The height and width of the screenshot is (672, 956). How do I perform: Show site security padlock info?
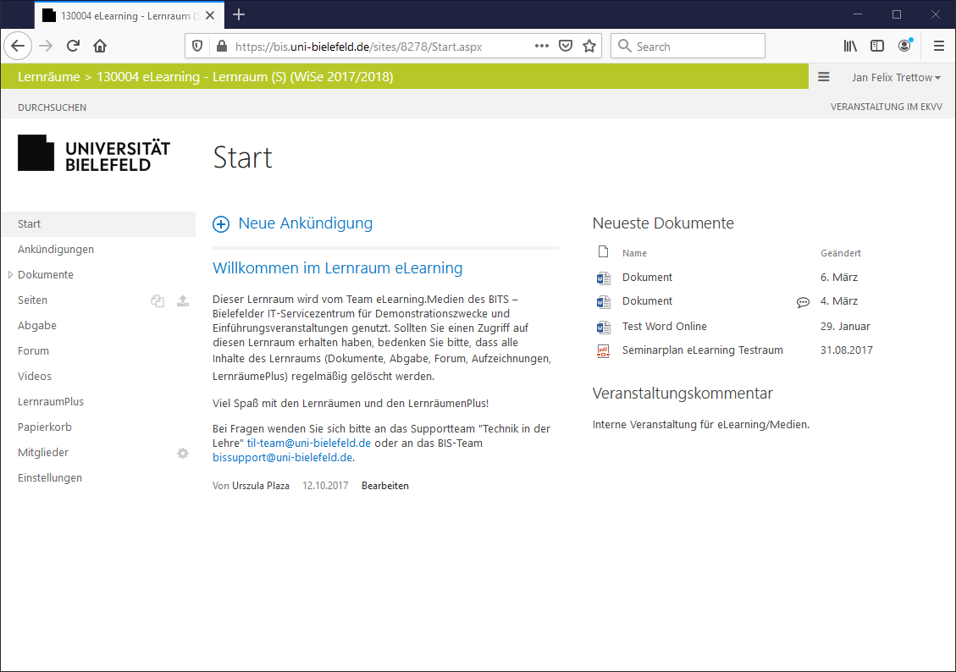point(222,47)
